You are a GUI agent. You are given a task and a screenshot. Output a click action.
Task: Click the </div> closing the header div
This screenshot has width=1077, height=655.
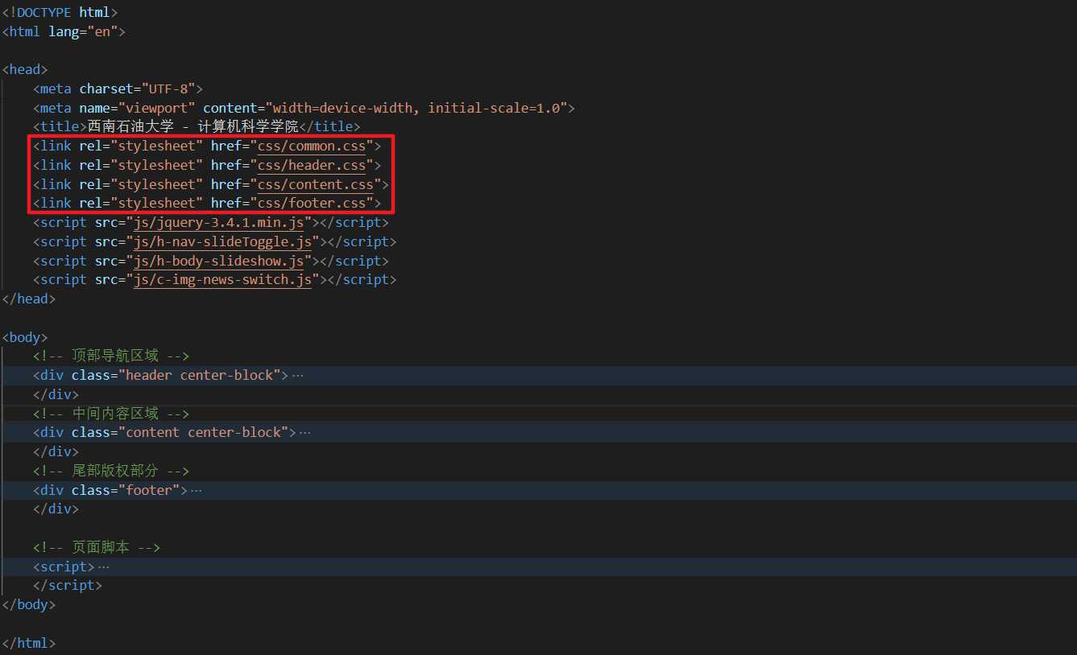click(56, 394)
